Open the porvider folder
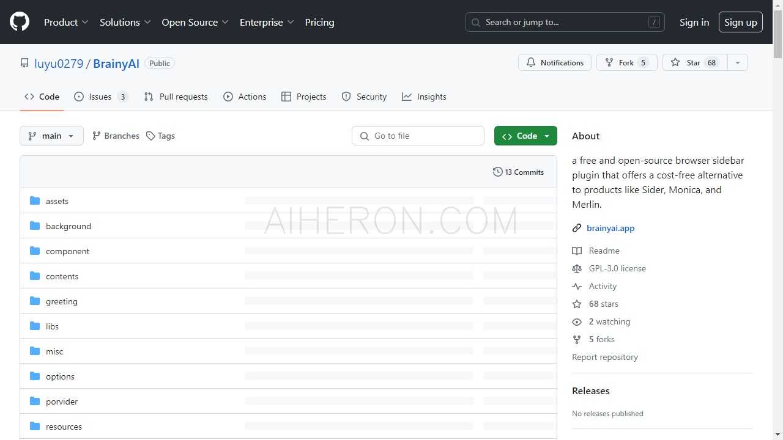The image size is (783, 440). coord(62,402)
